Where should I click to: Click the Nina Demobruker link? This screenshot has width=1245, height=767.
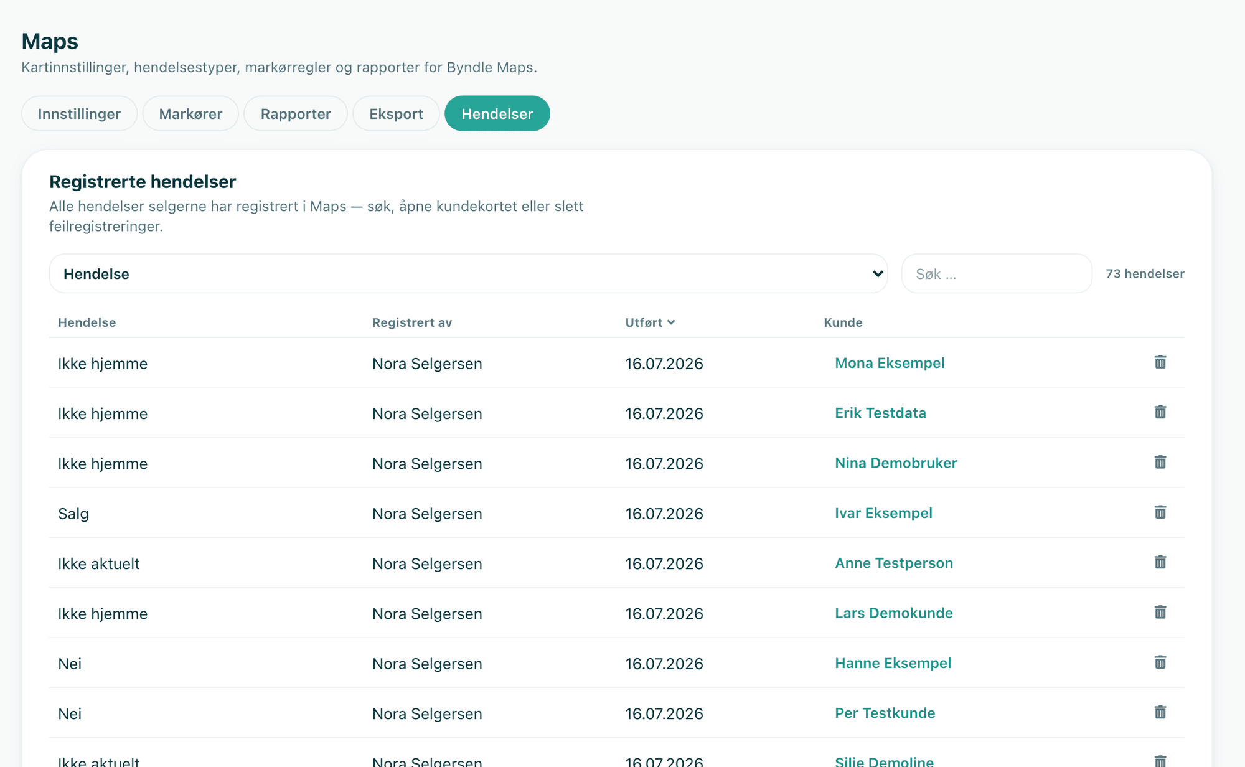[x=896, y=463]
